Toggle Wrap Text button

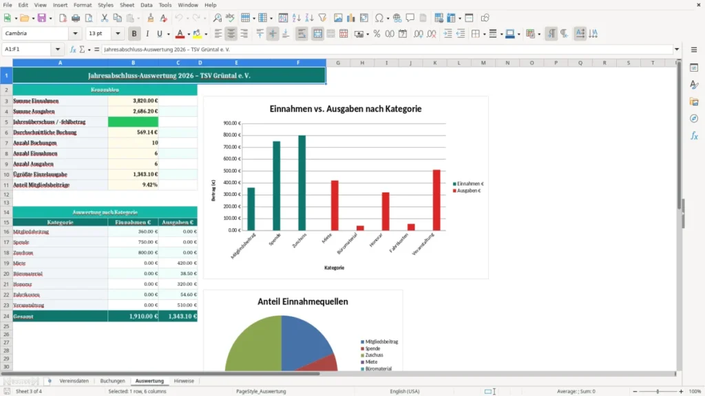tap(302, 34)
